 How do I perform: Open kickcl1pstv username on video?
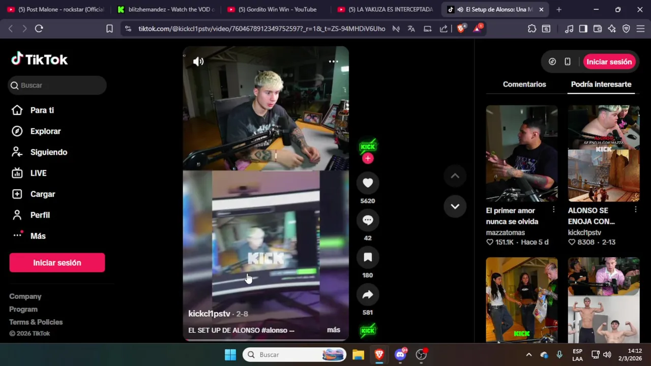click(209, 314)
